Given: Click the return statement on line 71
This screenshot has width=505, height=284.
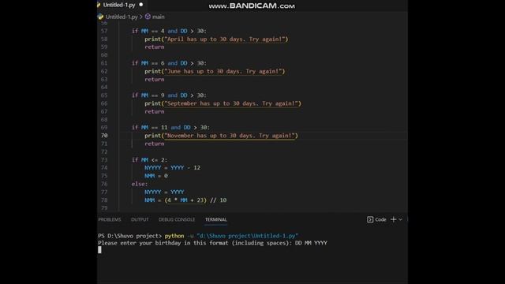Looking at the screenshot, I should click(155, 144).
